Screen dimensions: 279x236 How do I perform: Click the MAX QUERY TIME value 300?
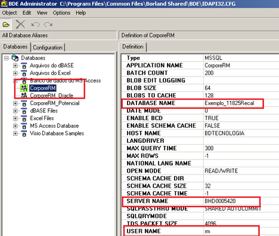coord(209,148)
